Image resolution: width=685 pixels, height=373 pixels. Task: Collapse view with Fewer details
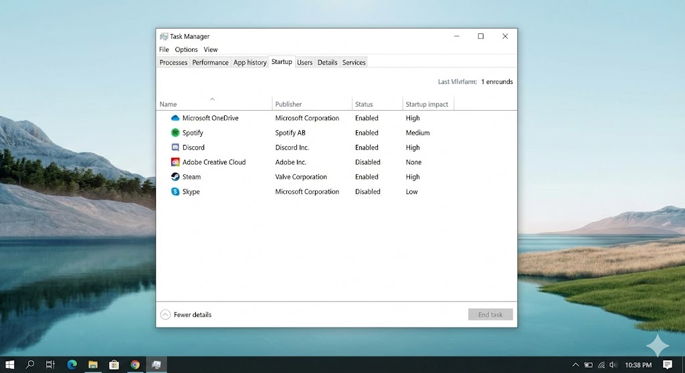(x=186, y=315)
